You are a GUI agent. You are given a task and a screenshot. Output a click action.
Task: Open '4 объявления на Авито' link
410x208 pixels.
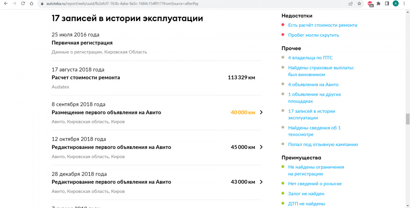point(313,85)
